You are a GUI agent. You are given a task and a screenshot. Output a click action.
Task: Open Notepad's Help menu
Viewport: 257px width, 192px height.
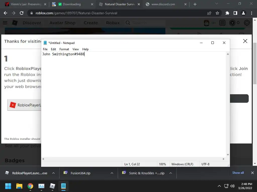85,49
